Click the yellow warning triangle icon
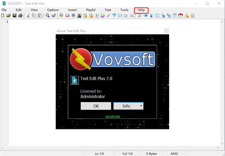This screenshot has width=225, height=156. (186, 15)
